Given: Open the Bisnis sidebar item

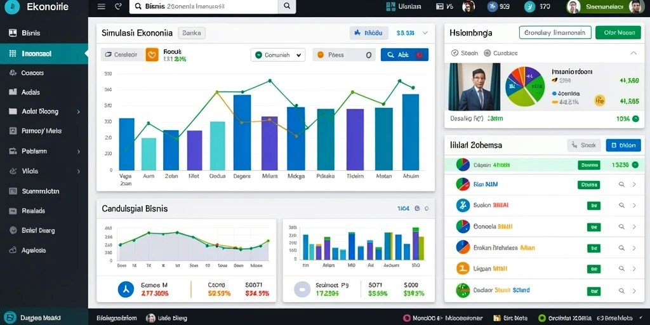Looking at the screenshot, I should pos(44,33).
